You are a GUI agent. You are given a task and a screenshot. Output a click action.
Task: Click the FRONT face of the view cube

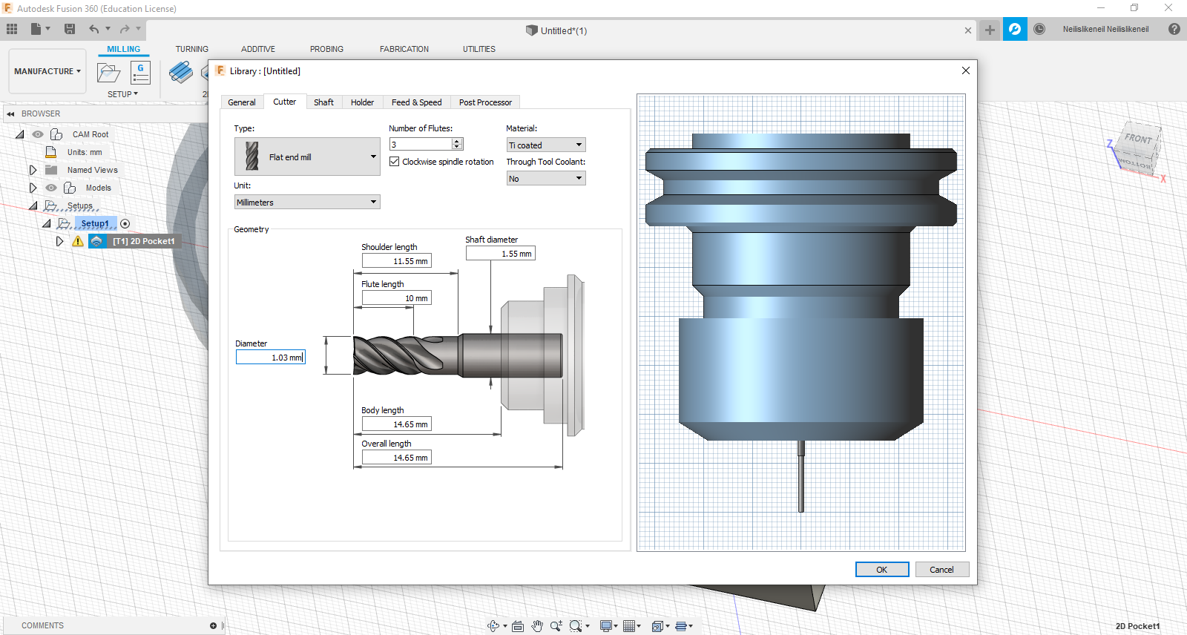coord(1138,139)
